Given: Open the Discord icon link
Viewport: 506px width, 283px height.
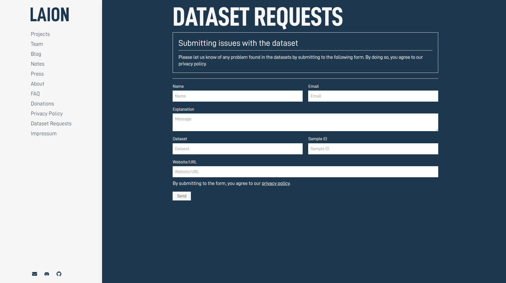Looking at the screenshot, I should [x=47, y=274].
